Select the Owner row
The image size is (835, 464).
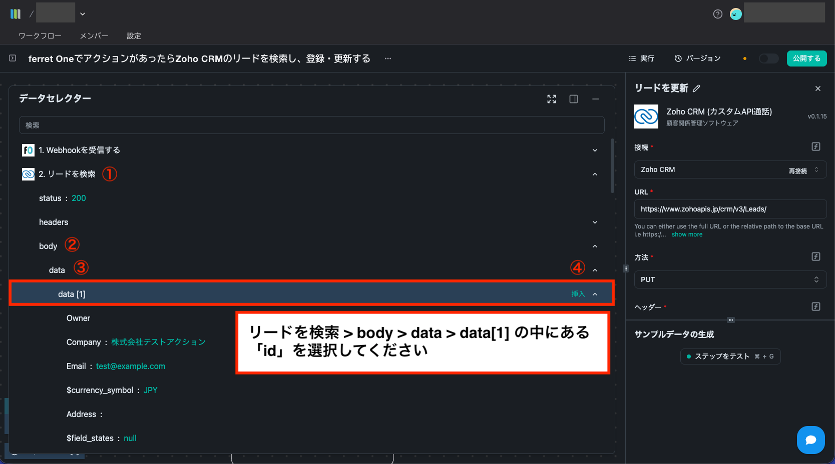(x=311, y=318)
